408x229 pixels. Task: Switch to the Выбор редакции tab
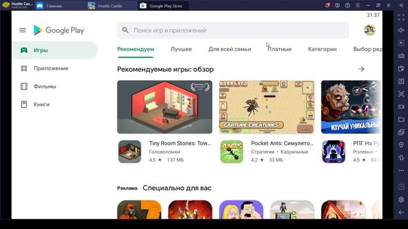coord(368,49)
